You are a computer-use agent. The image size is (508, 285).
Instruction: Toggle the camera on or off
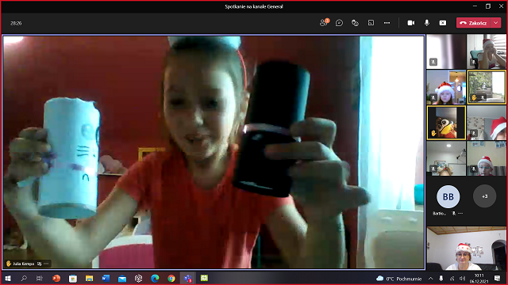411,23
